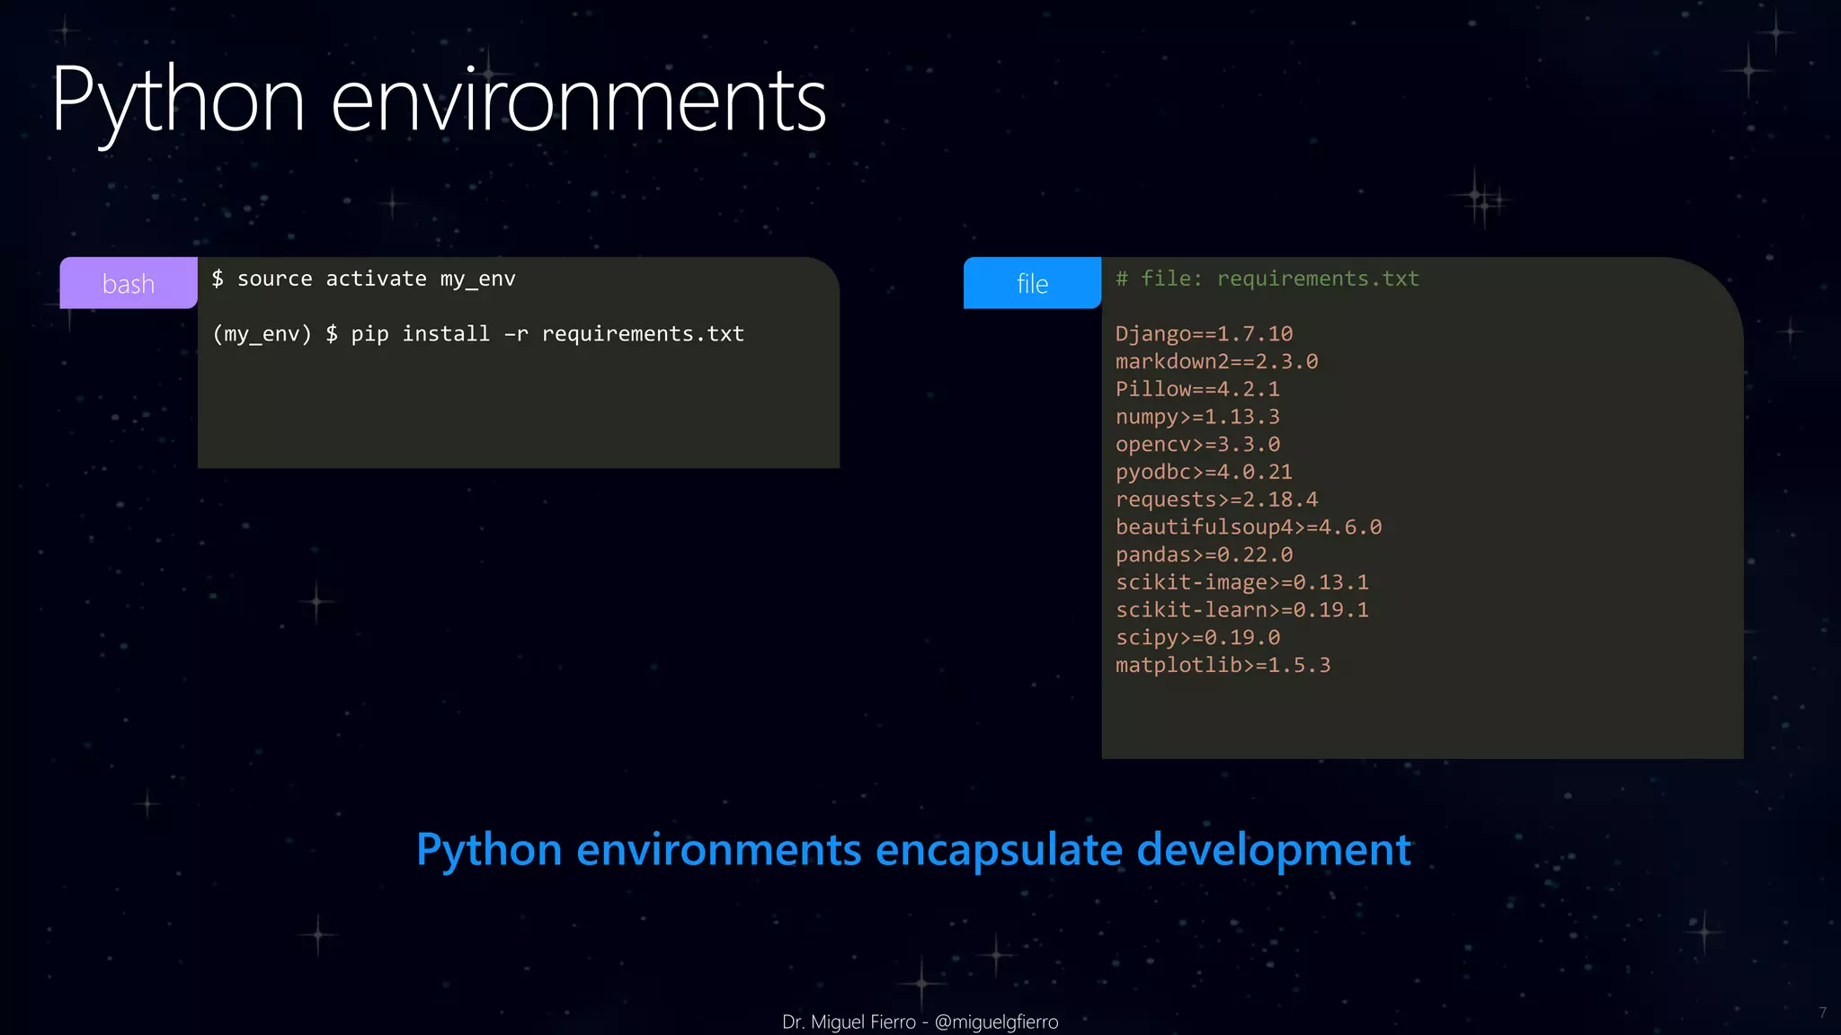Viewport: 1841px width, 1035px height.
Task: Click the 'requests>=2.18.4' requirement
Action: (1217, 500)
